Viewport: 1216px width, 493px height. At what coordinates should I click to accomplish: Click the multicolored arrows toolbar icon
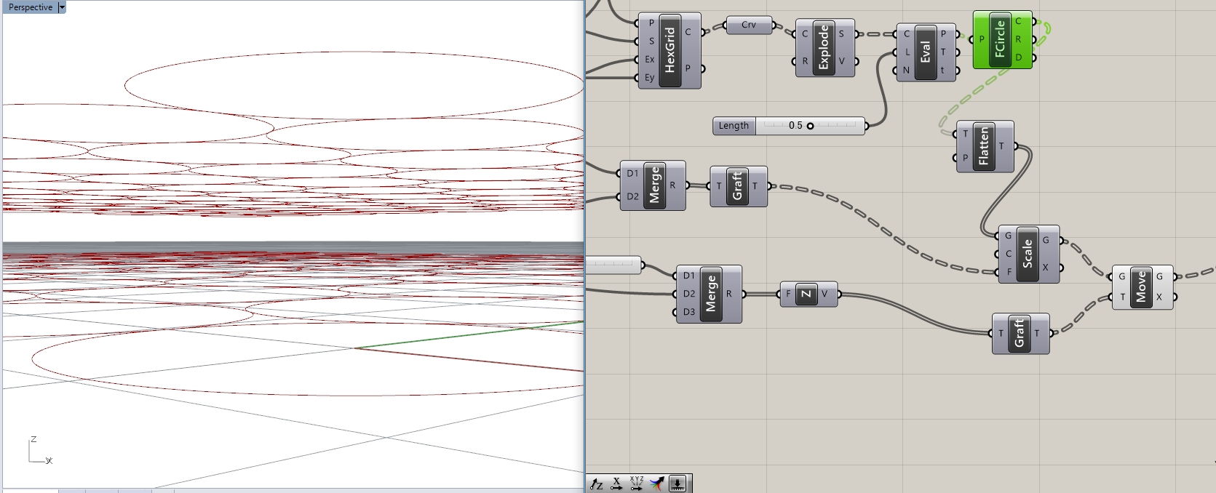point(657,484)
